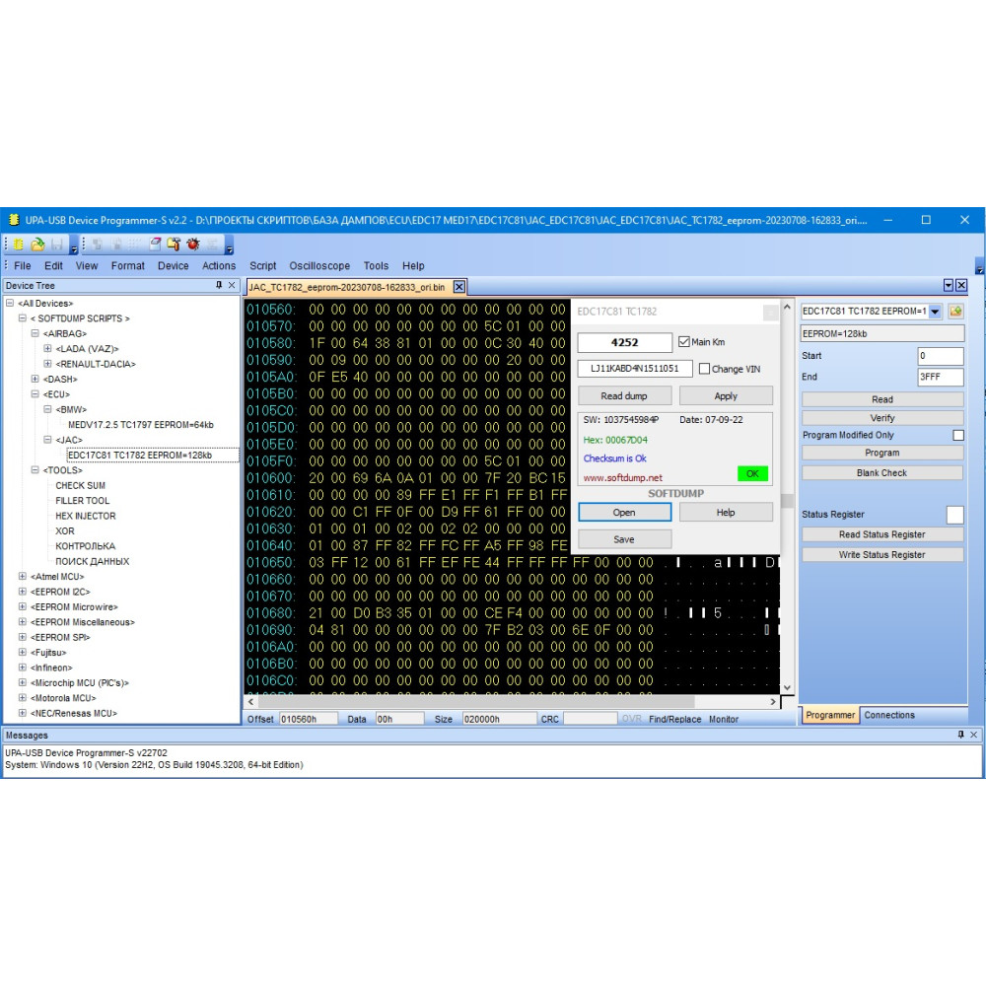Pin the Device Tree panel
The height and width of the screenshot is (986, 986).
(x=219, y=285)
